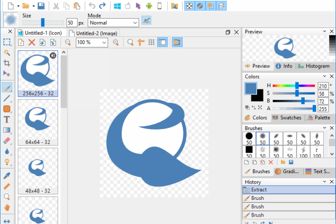Toggle the anti-aliasing brush option
The height and width of the screenshot is (224, 336).
[x=146, y=21]
